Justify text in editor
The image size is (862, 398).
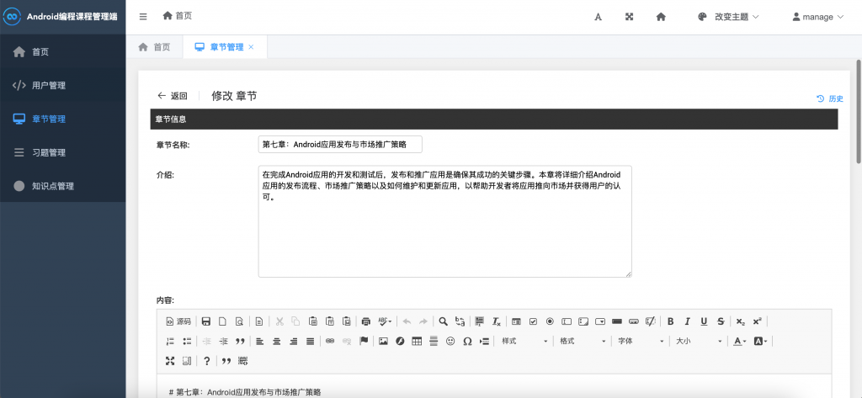pos(310,342)
